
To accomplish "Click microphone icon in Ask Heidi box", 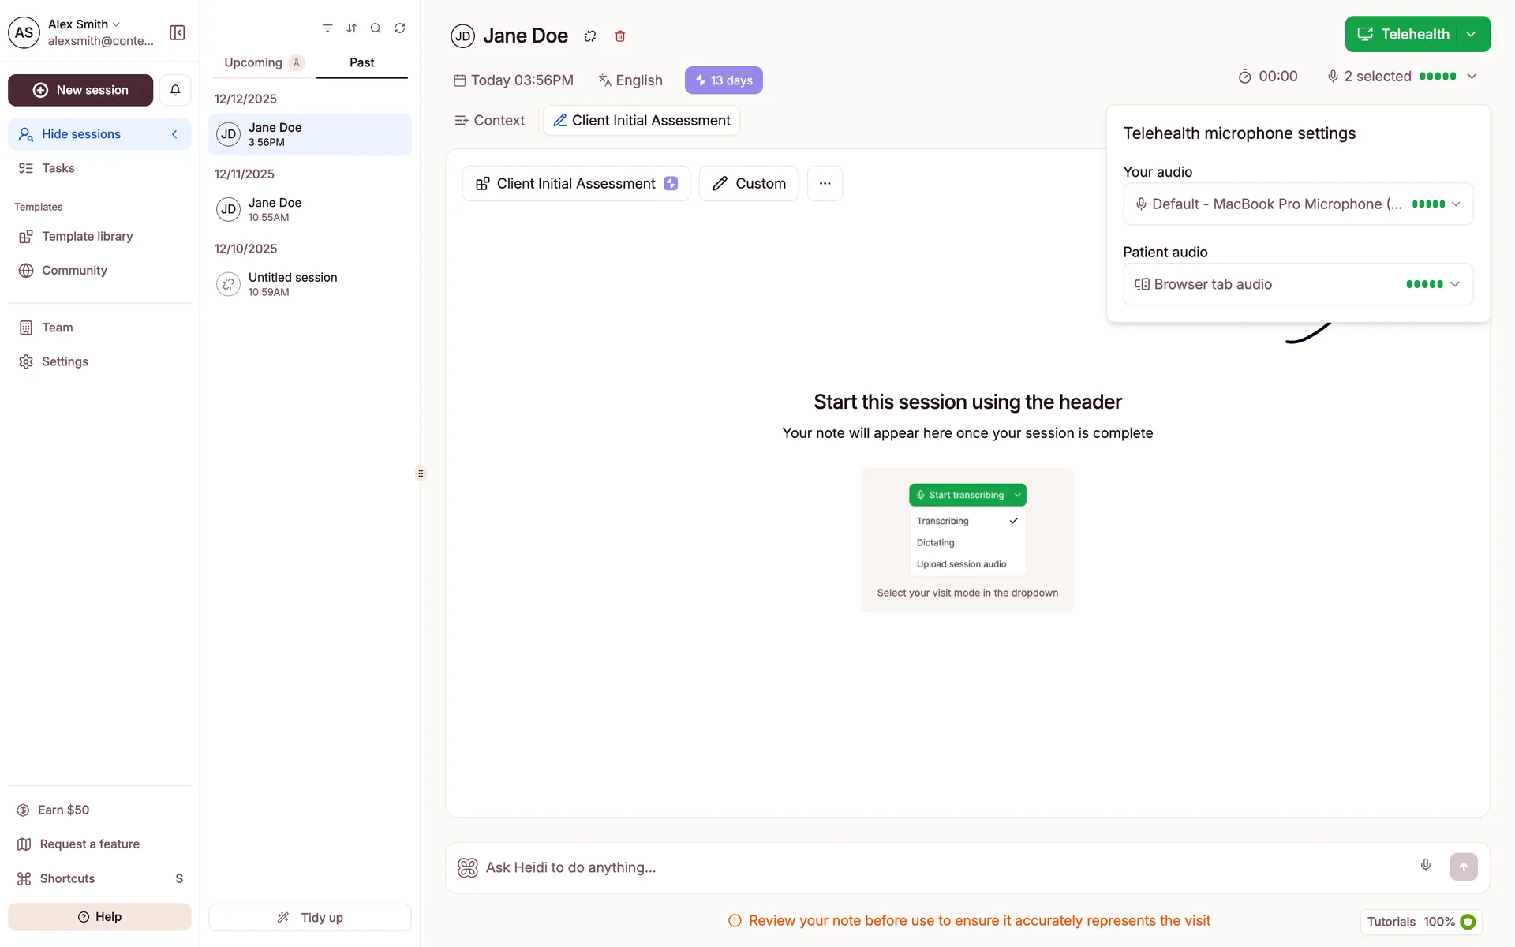I will point(1425,866).
